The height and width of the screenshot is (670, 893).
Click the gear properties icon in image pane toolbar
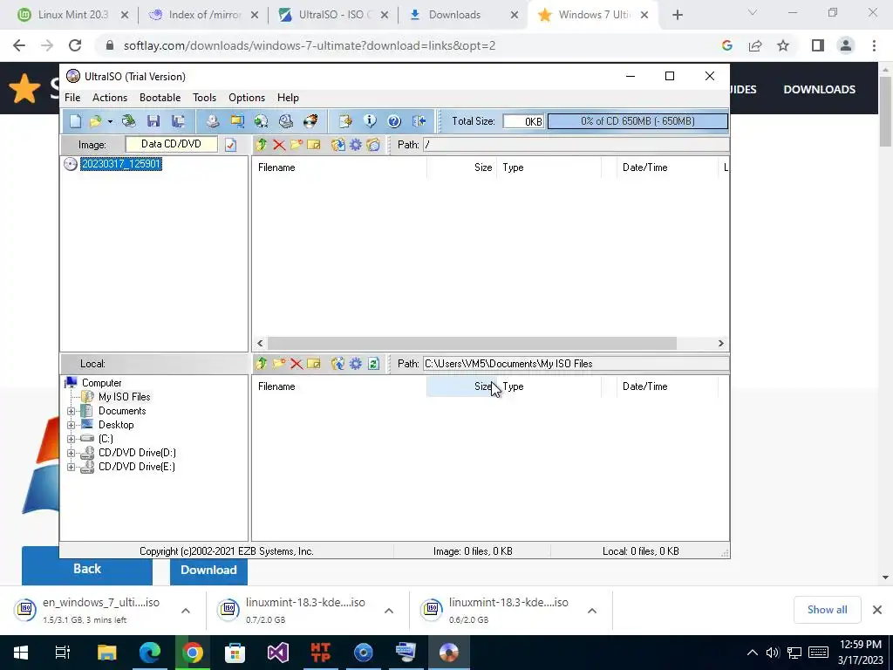point(356,145)
